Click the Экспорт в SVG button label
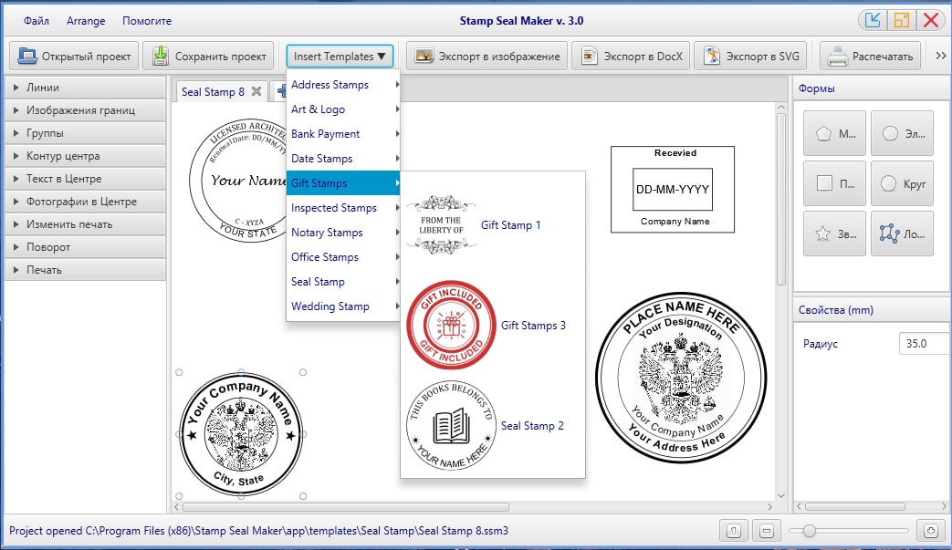 pos(762,57)
